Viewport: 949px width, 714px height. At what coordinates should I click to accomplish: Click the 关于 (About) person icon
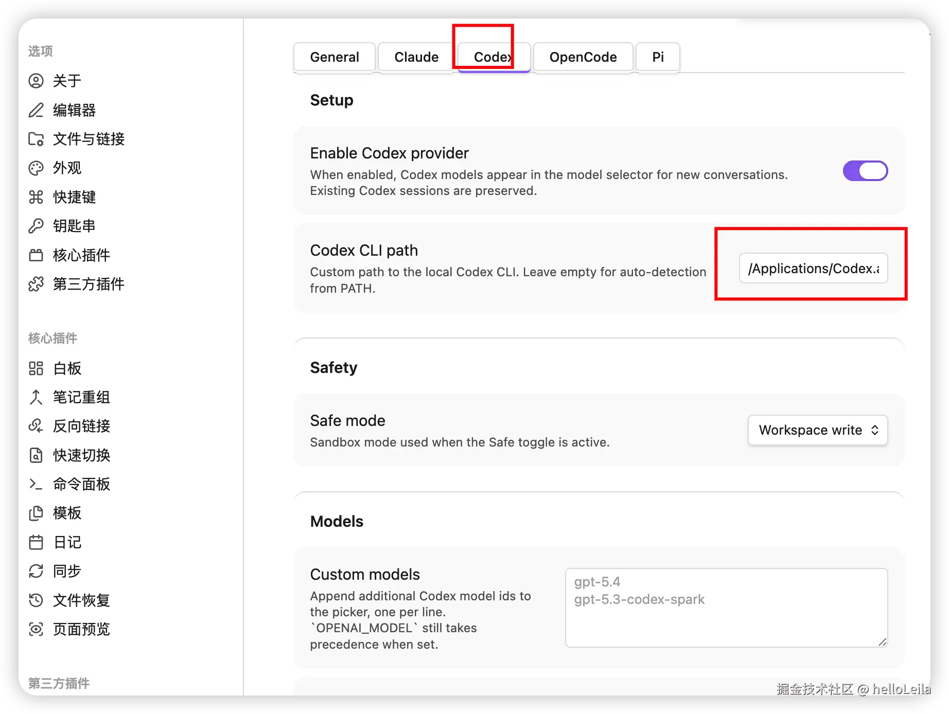36,81
